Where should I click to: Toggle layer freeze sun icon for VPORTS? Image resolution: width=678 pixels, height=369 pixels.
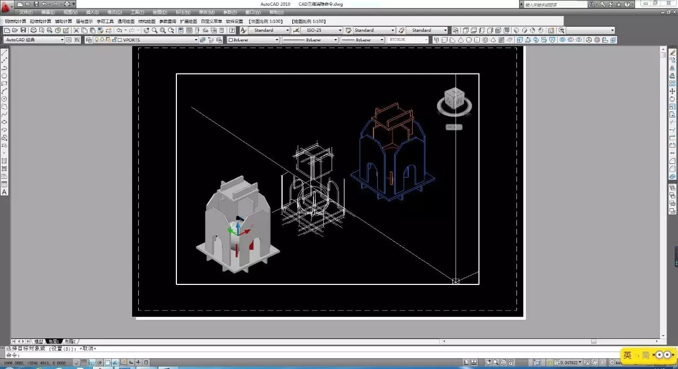click(102, 40)
